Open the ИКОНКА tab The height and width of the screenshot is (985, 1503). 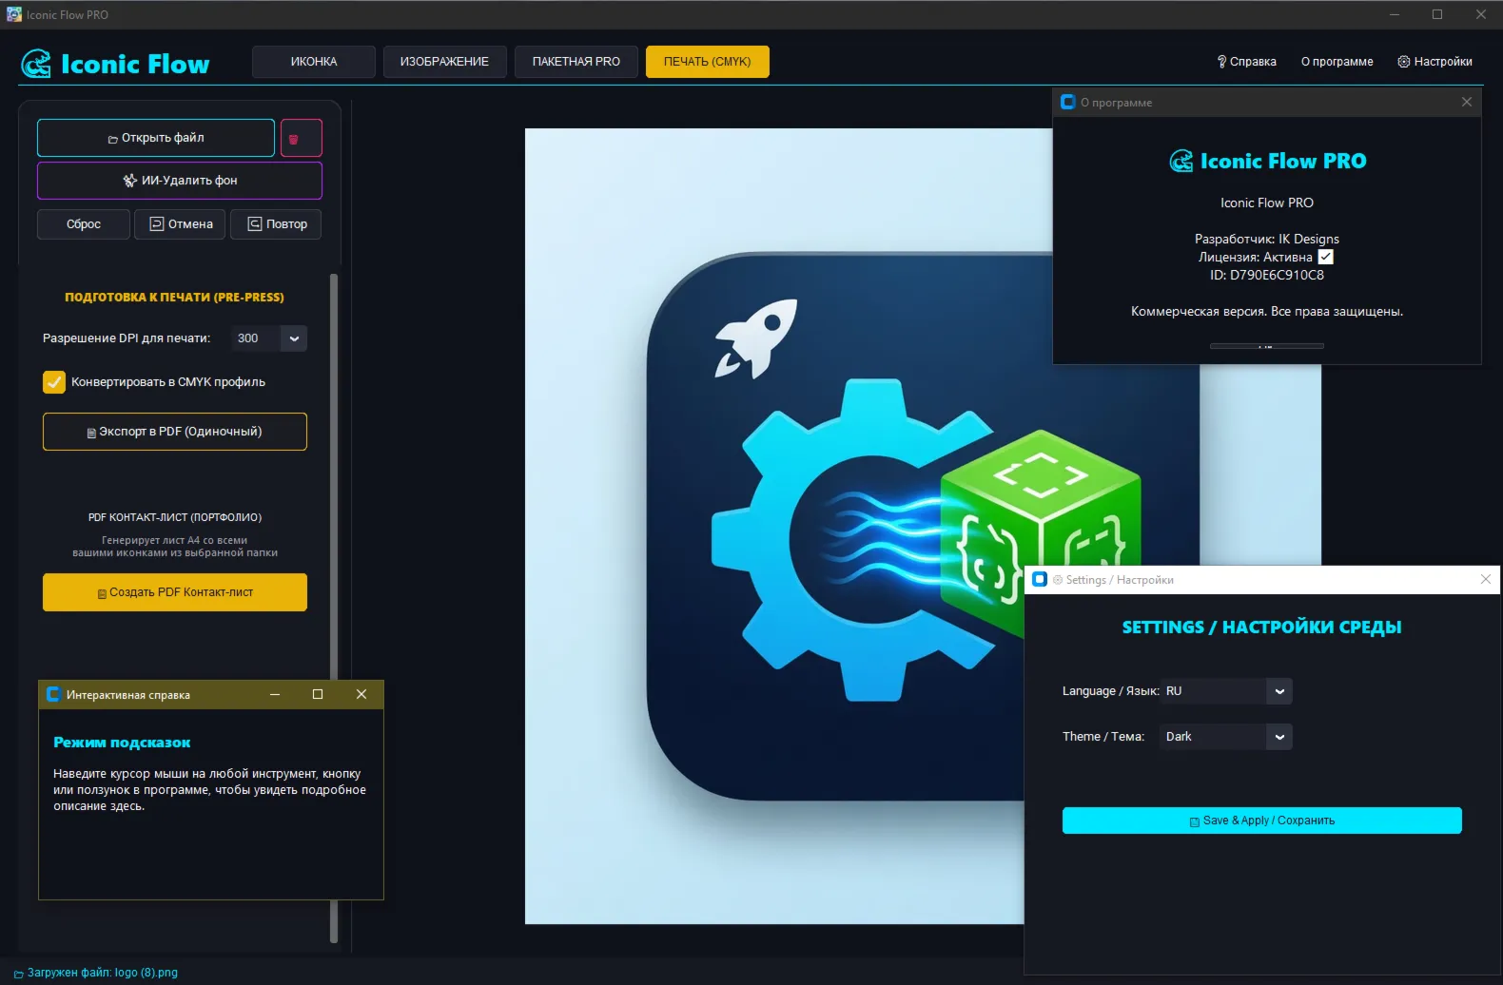click(x=314, y=62)
